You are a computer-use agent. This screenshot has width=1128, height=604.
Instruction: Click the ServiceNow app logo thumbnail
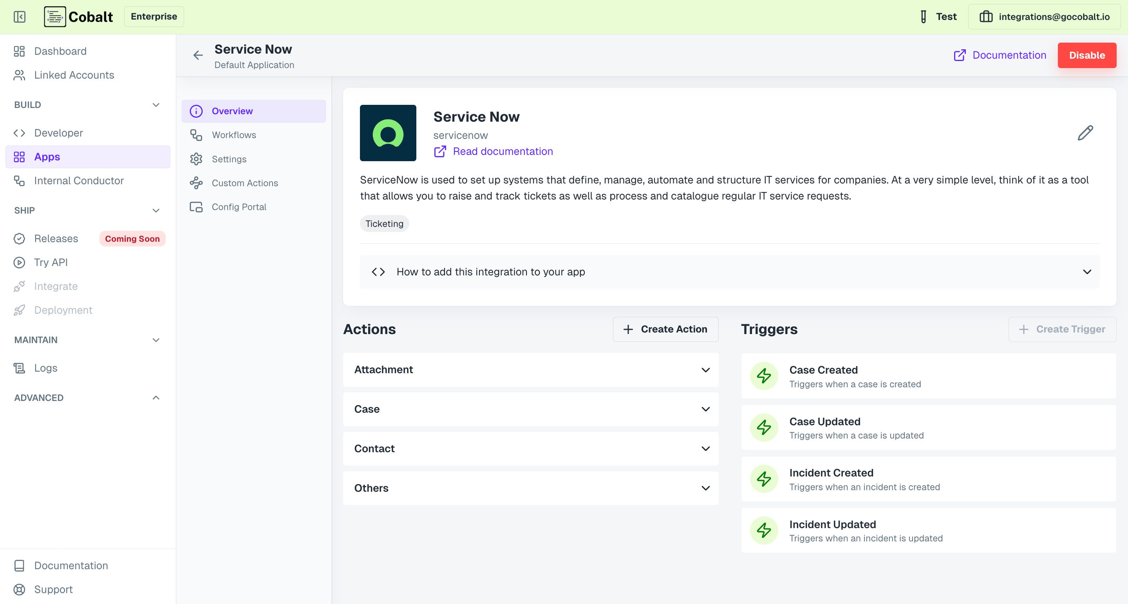pos(388,133)
